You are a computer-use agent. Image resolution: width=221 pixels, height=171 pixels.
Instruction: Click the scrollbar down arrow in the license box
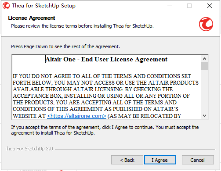(204, 116)
